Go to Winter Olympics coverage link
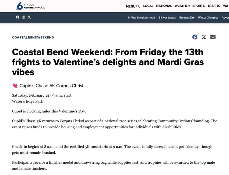Screen dimensions: 229x175 point(208,18)
